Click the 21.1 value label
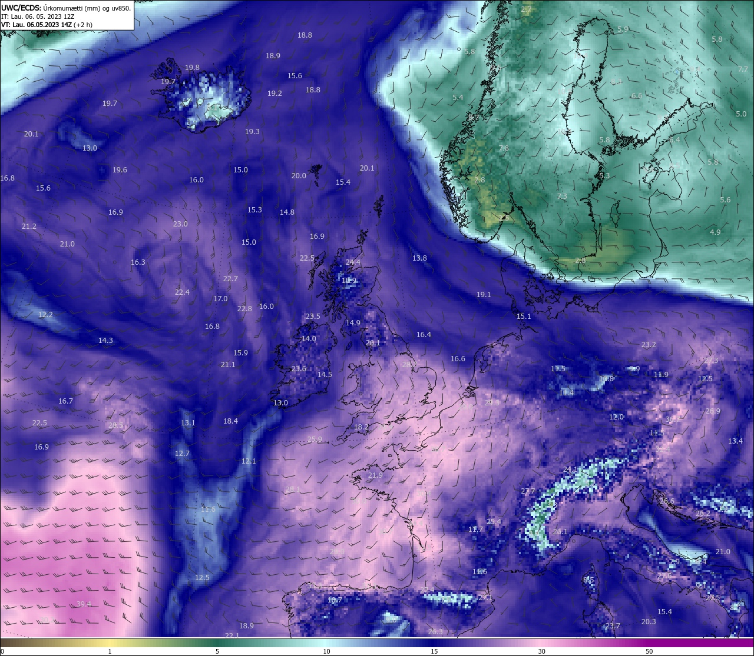The width and height of the screenshot is (754, 656). 228,364
